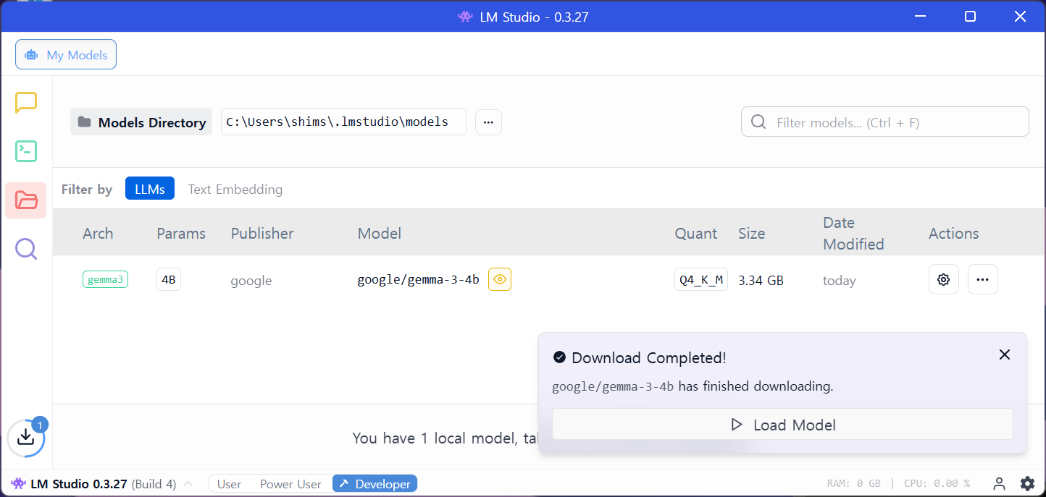Viewport: 1046px width, 497px height.
Task: Open the Discover search sidebar icon
Action: [26, 249]
